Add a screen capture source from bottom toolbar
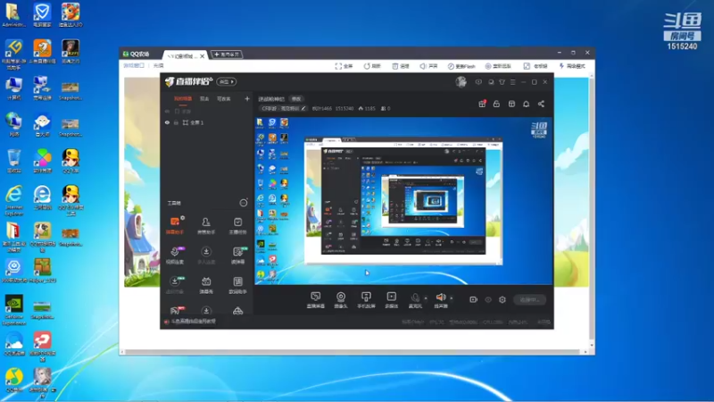The image size is (714, 402). point(316,300)
